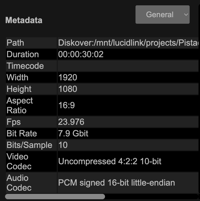Image resolution: width=200 pixels, height=201 pixels.
Task: Select the Width value 1920
Action: coord(68,78)
